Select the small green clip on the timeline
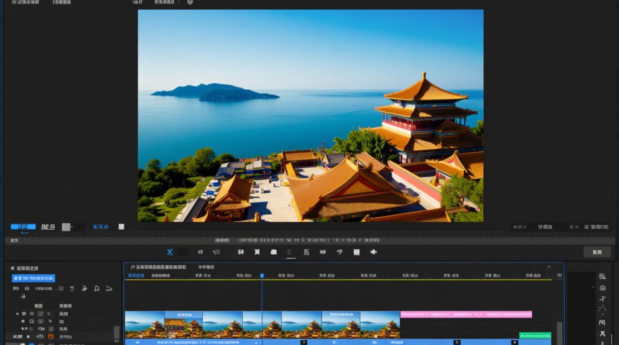Viewport: 619px width, 345px height. (535, 335)
